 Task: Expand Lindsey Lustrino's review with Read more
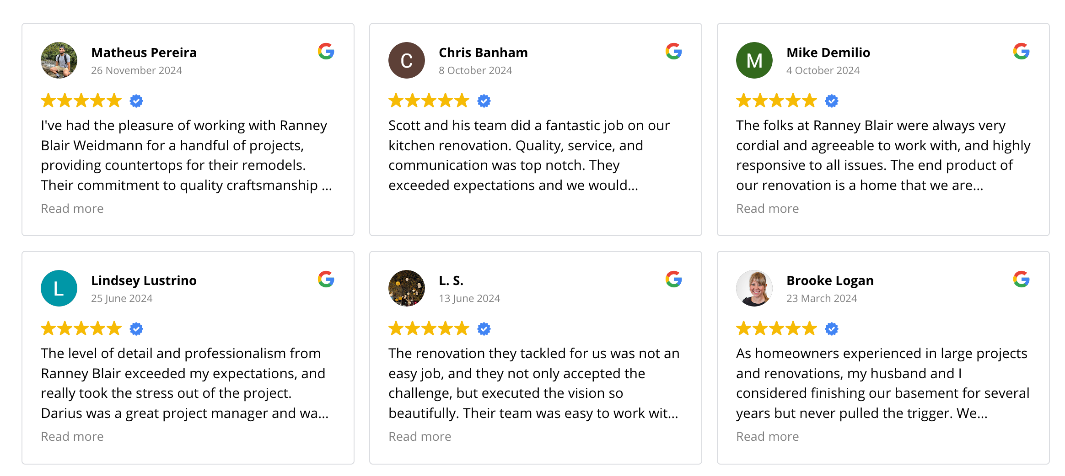tap(72, 437)
